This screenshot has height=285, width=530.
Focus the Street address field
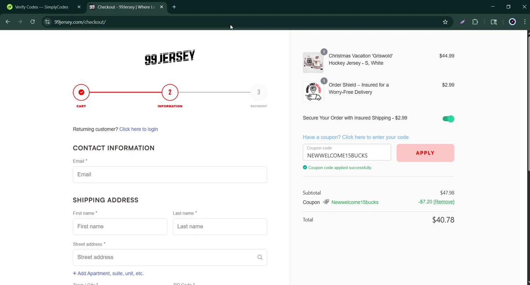pyautogui.click(x=170, y=257)
